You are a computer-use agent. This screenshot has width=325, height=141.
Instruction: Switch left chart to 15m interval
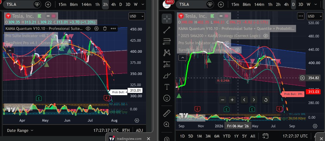pyautogui.click(x=62, y=4)
